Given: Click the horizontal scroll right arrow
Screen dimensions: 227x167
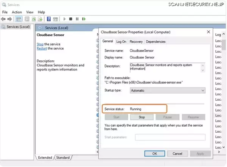Looking at the screenshot, I should pyautogui.click(x=219, y=152).
